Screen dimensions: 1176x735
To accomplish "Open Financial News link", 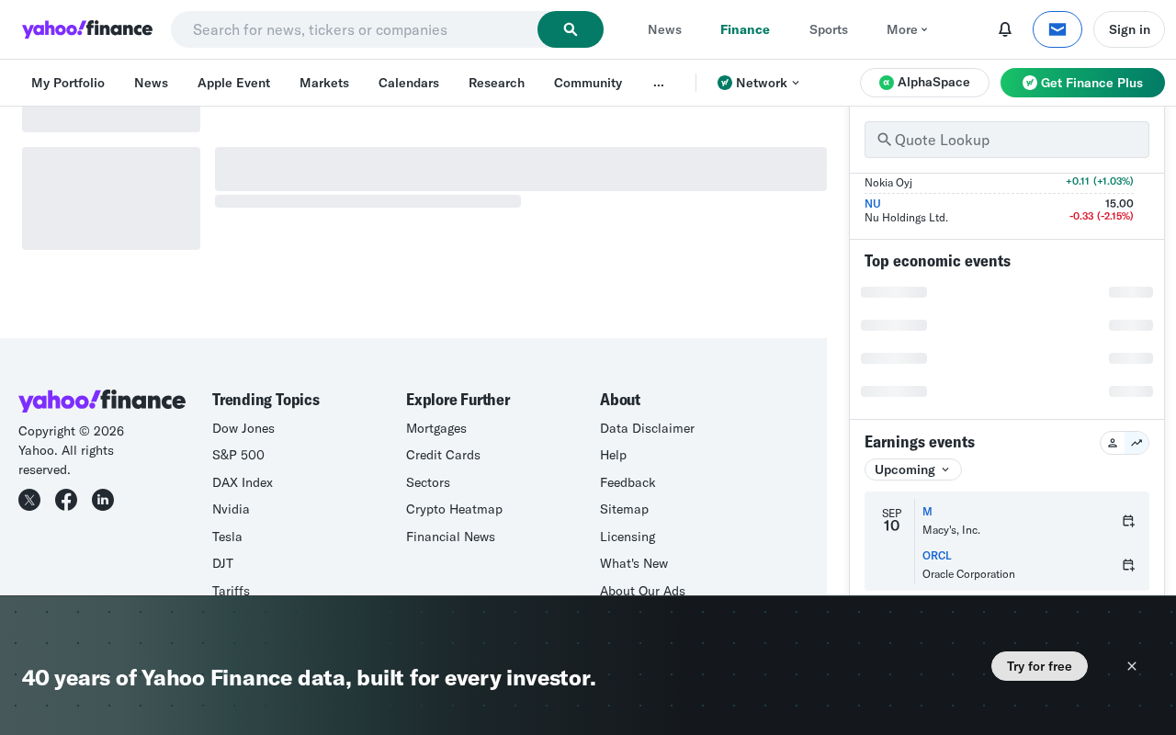I will pos(450,537).
